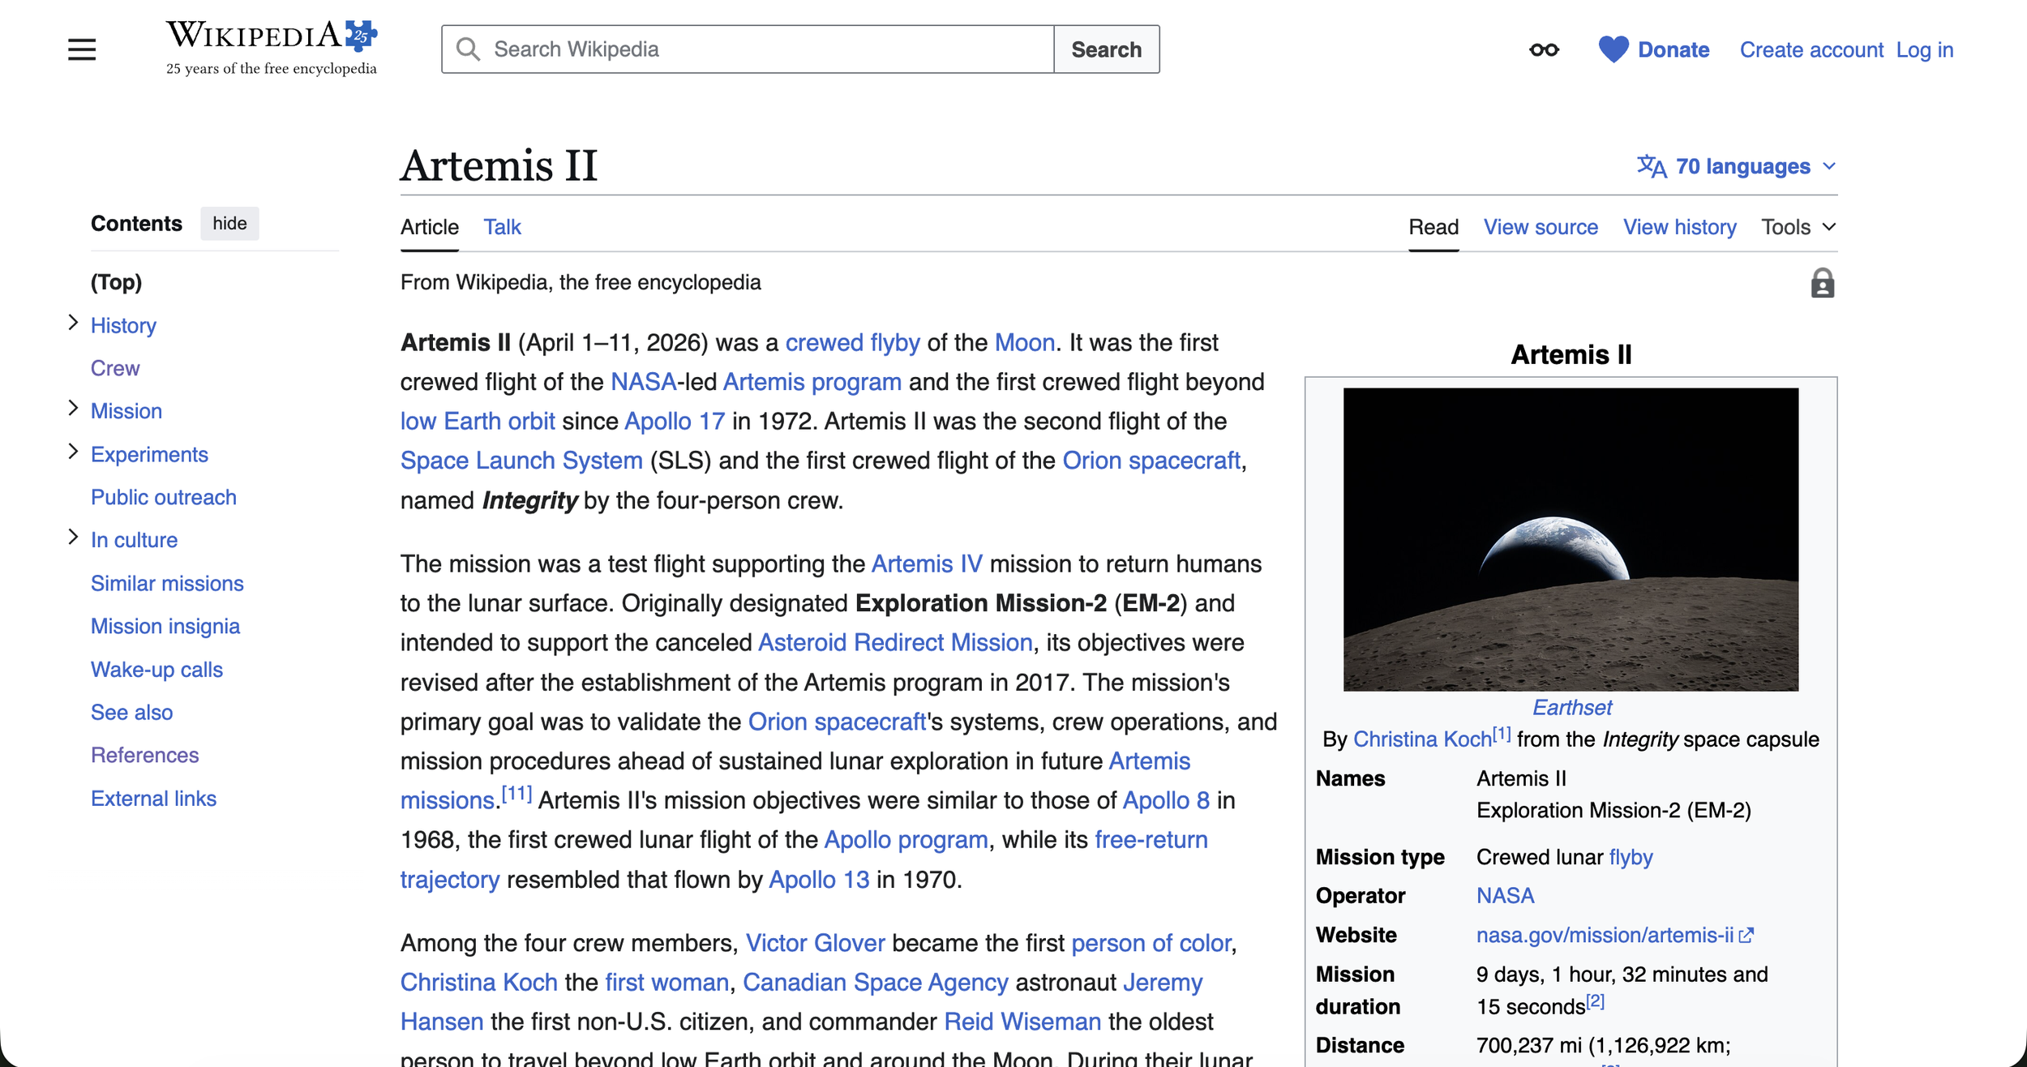Click the flyby link in Mission type
Image resolution: width=2027 pixels, height=1067 pixels.
[x=1631, y=857]
